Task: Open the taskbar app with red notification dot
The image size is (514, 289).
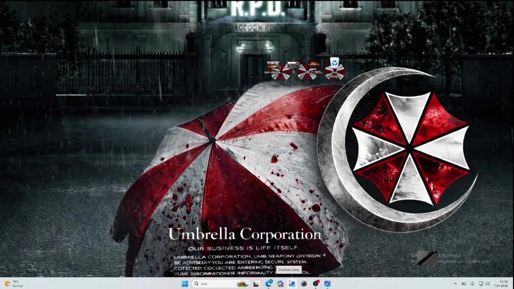Action: [316, 283]
